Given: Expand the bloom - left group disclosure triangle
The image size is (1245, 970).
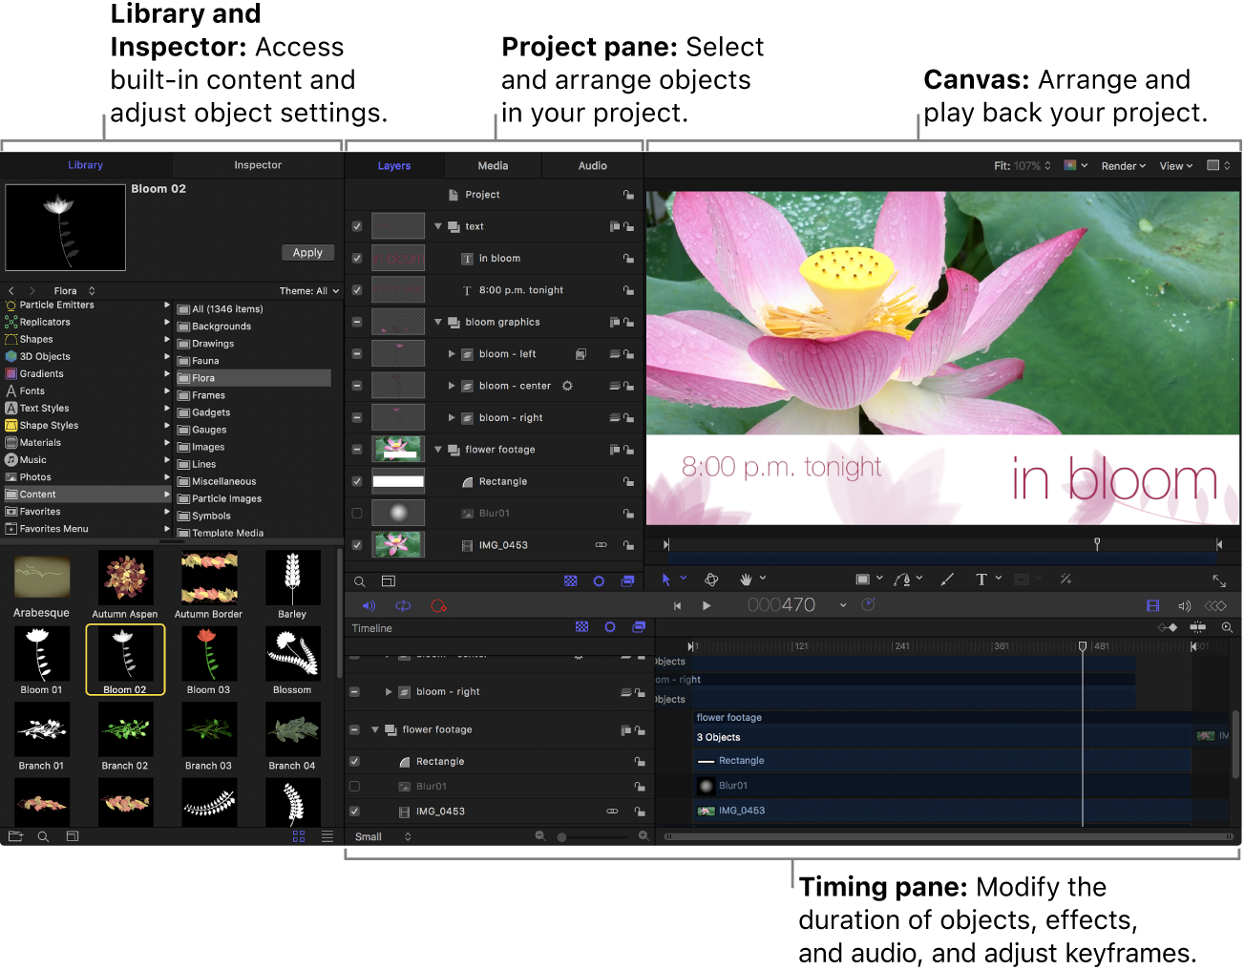Looking at the screenshot, I should (453, 353).
